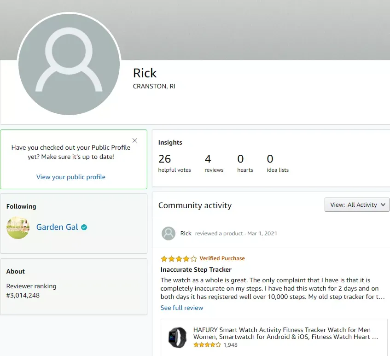The height and width of the screenshot is (356, 390).
Task: Click the 0 idea lists stat
Action: pos(278,163)
